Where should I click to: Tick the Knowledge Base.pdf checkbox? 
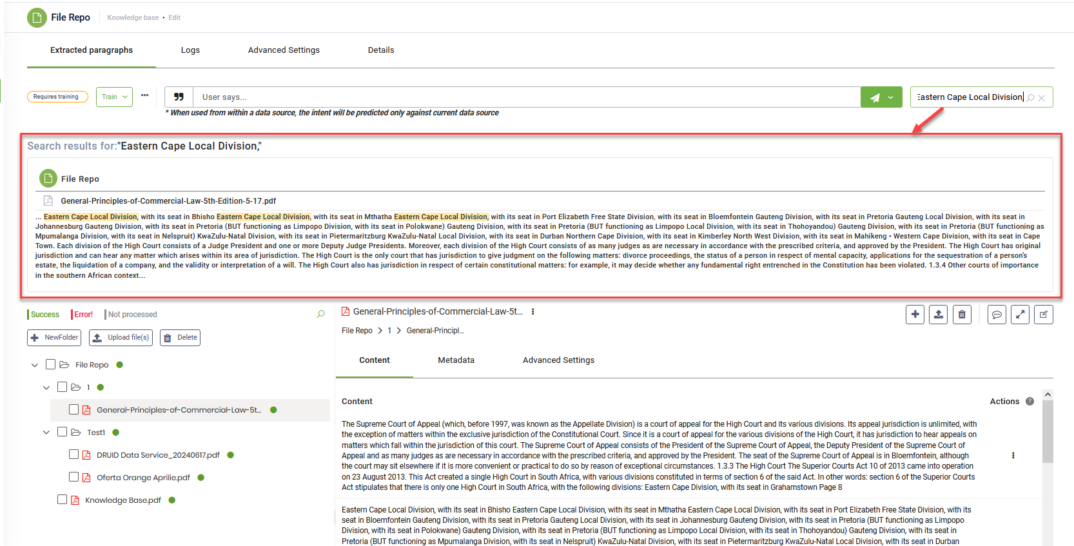(x=62, y=500)
